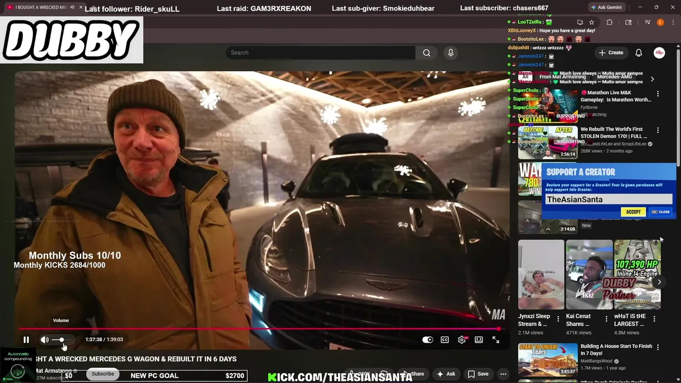Show next shorts with the arrow
Image resolution: width=681 pixels, height=383 pixels.
tap(659, 282)
